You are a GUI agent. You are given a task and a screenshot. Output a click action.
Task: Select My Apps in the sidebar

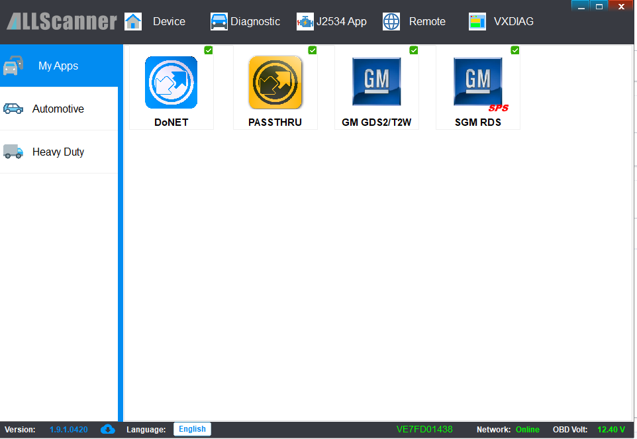[x=60, y=66]
